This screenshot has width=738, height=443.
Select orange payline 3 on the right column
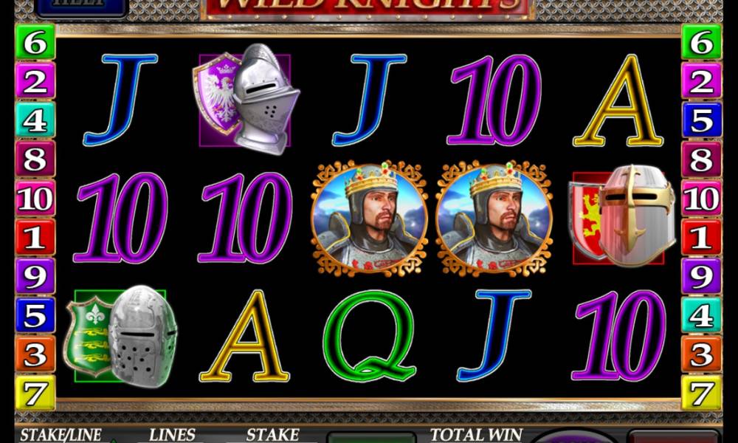(x=701, y=354)
